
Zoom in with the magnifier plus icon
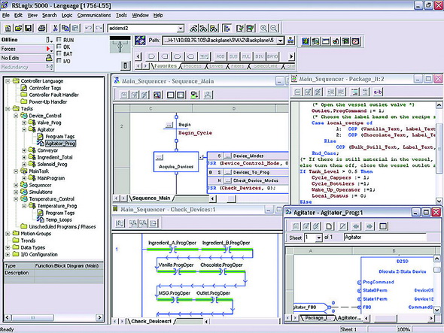(x=263, y=28)
